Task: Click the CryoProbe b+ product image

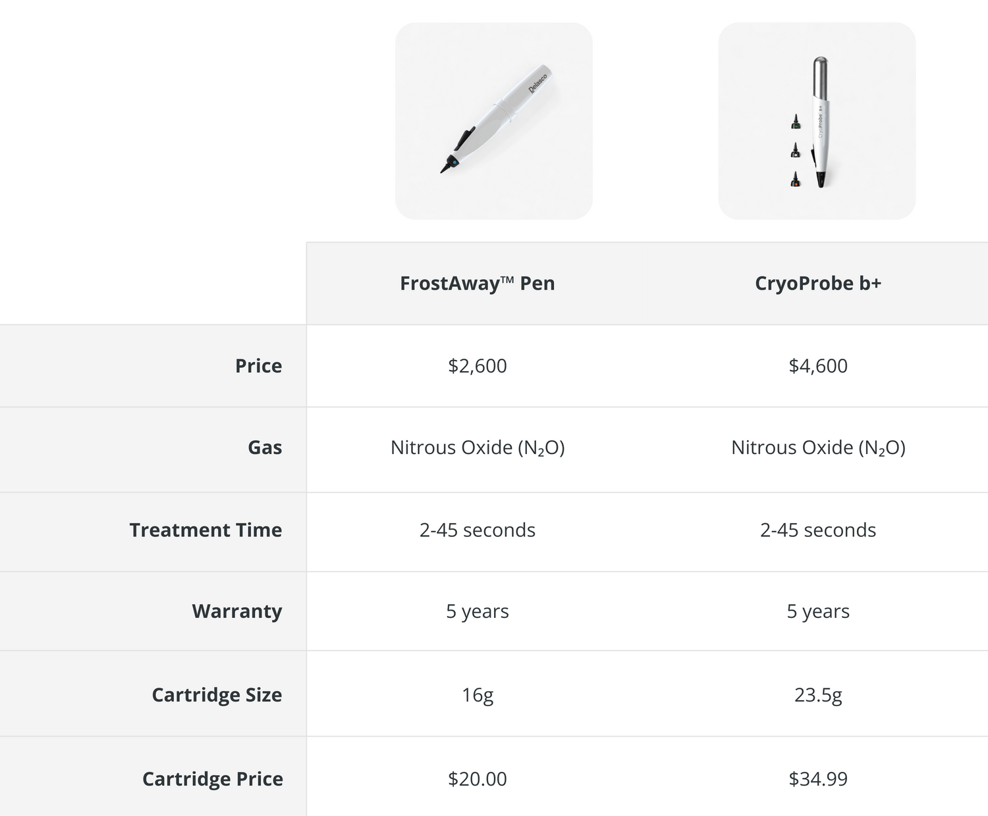Action: [817, 121]
